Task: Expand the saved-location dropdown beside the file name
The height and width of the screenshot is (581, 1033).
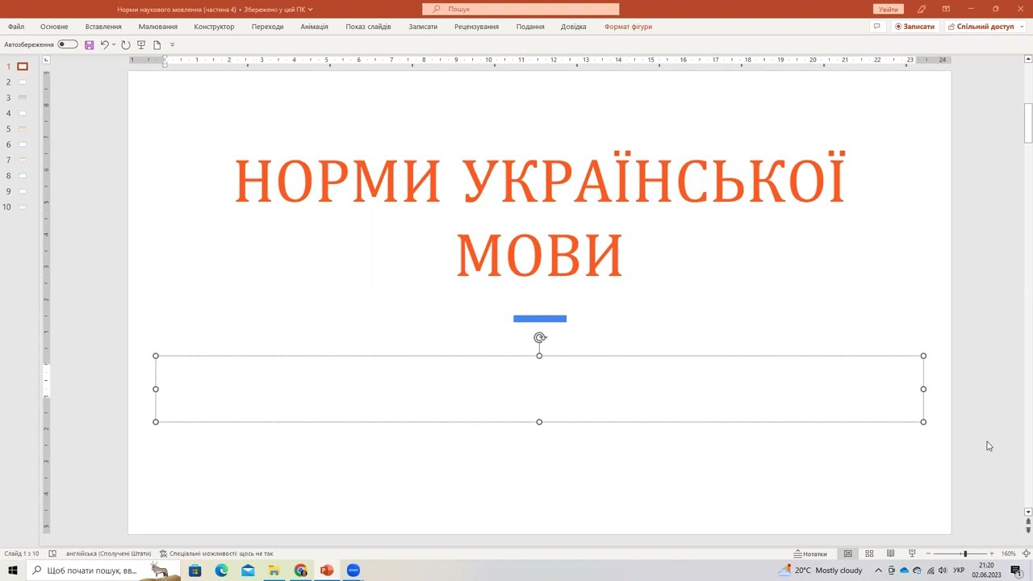Action: 311,10
